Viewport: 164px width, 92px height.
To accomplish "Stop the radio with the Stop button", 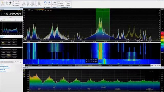I will [10, 3].
